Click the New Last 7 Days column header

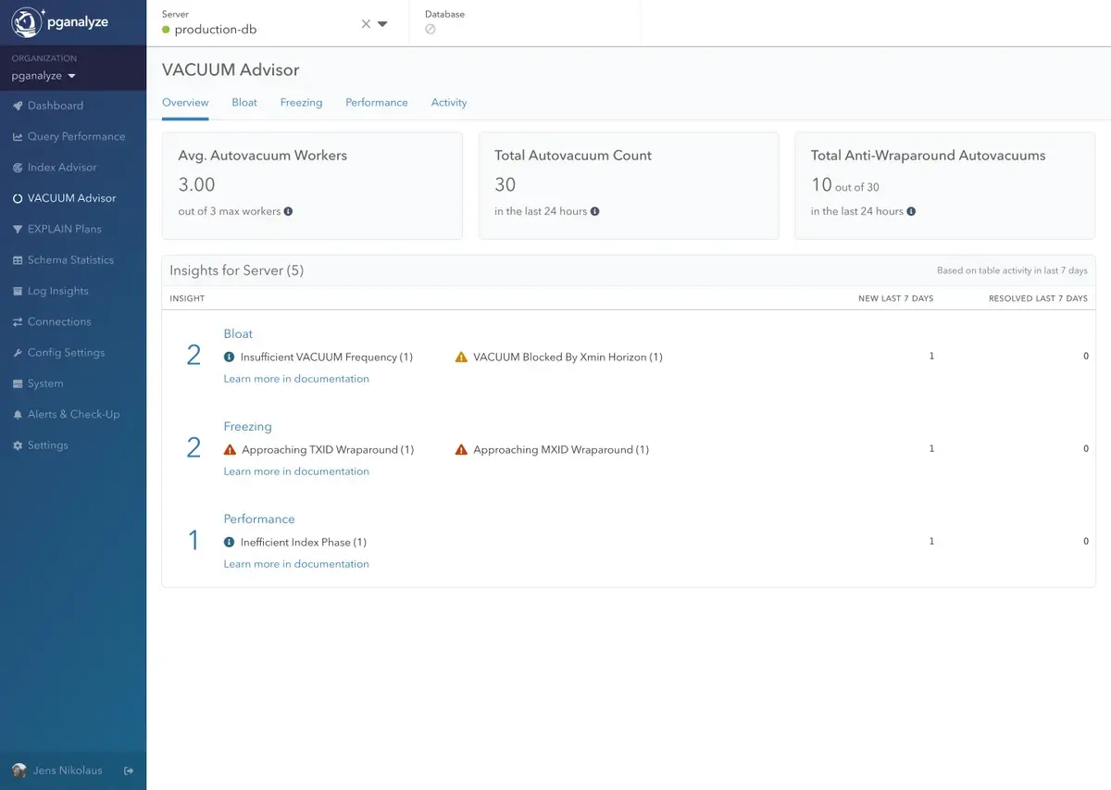coord(896,298)
